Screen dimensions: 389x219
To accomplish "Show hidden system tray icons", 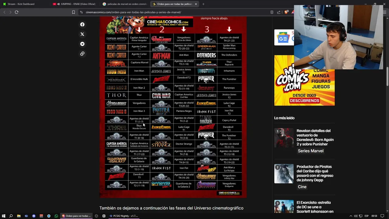I will (351, 216).
